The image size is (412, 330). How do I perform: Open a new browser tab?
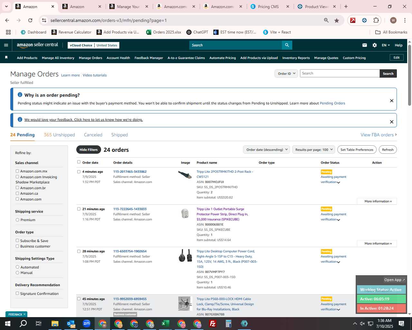[346, 6]
